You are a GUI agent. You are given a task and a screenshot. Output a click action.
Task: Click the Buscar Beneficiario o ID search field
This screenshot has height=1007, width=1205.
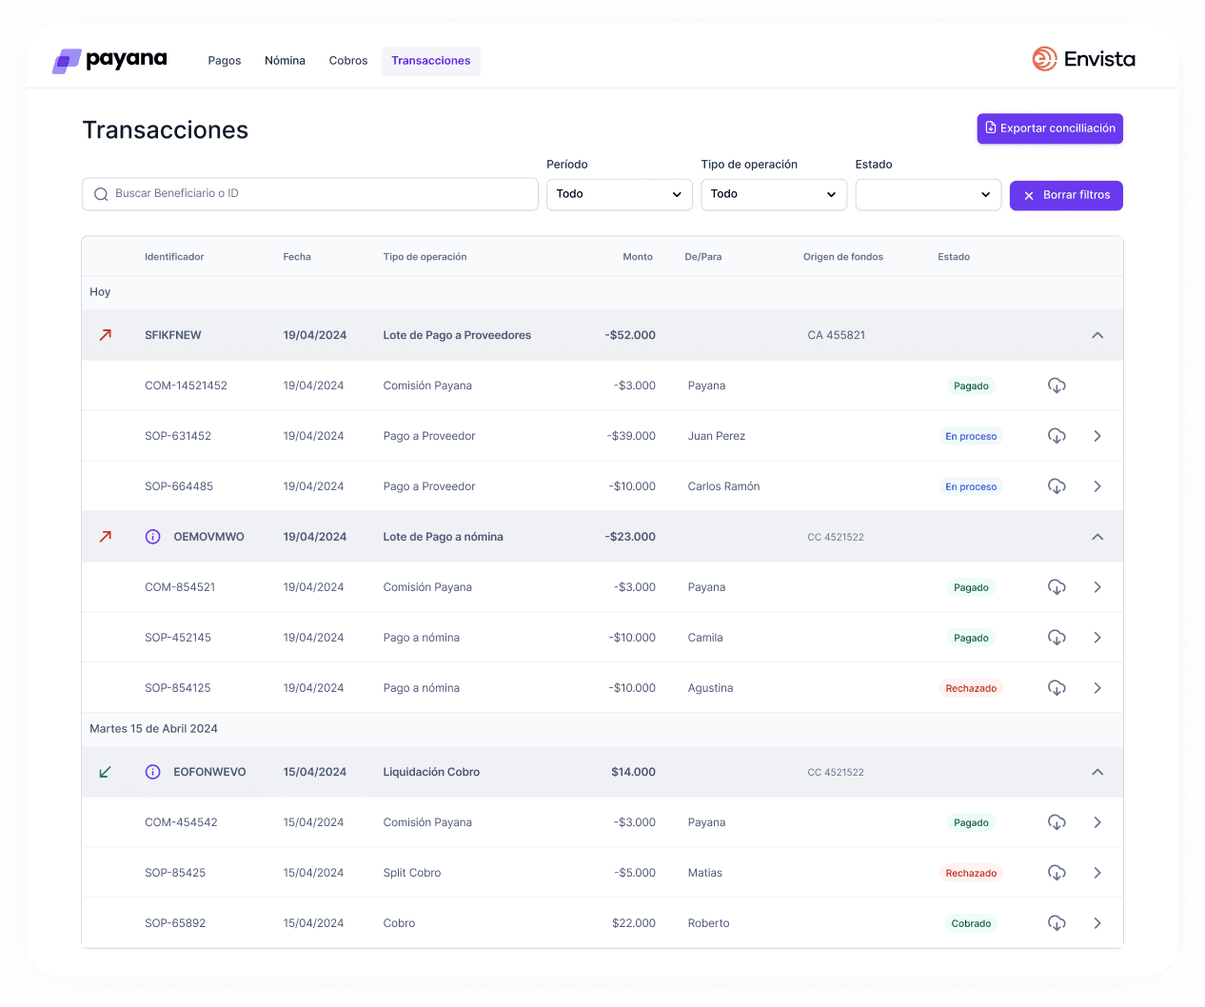tap(309, 194)
